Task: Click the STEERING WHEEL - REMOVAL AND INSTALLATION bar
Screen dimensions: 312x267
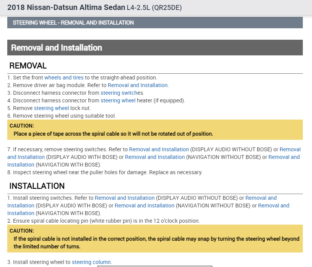Action: click(x=155, y=23)
